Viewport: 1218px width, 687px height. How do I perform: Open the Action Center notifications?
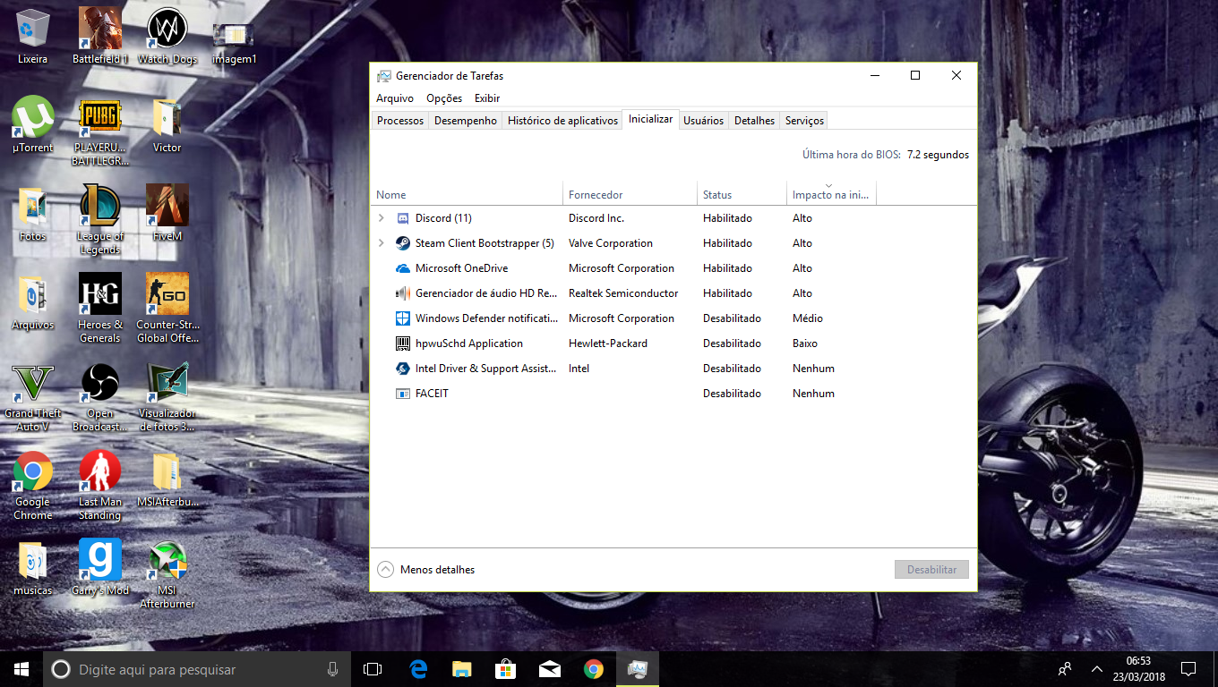[x=1188, y=669]
